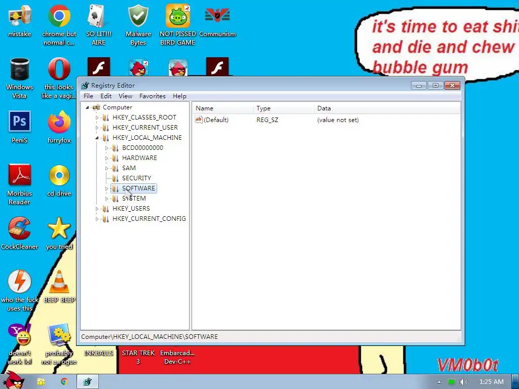Image resolution: width=519 pixels, height=389 pixels.
Task: Open the volume speaker tray icon
Action: (x=463, y=382)
